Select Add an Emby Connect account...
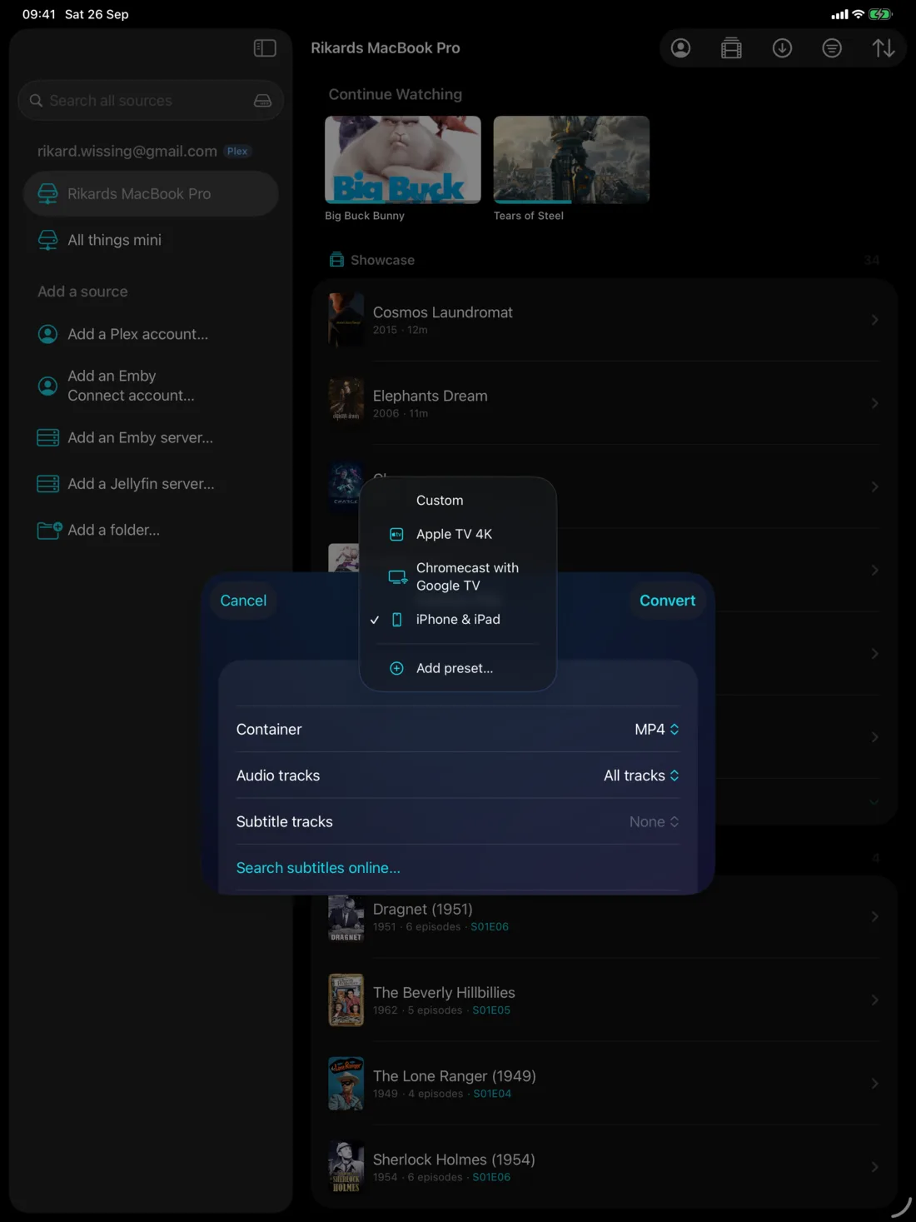 pos(150,386)
